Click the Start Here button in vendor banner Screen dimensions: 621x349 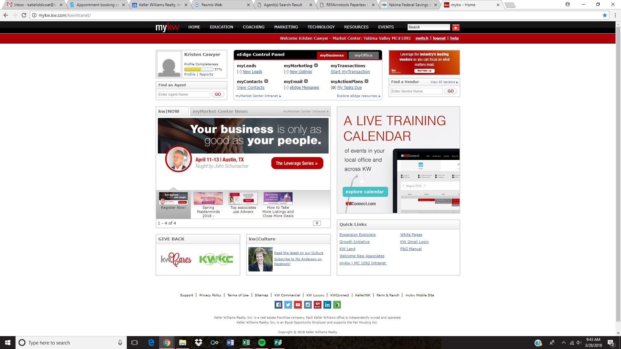point(424,71)
